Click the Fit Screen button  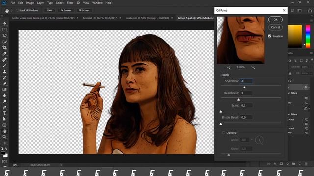66,10
